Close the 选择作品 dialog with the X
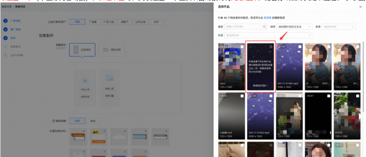366x157 pixels. 360,7
